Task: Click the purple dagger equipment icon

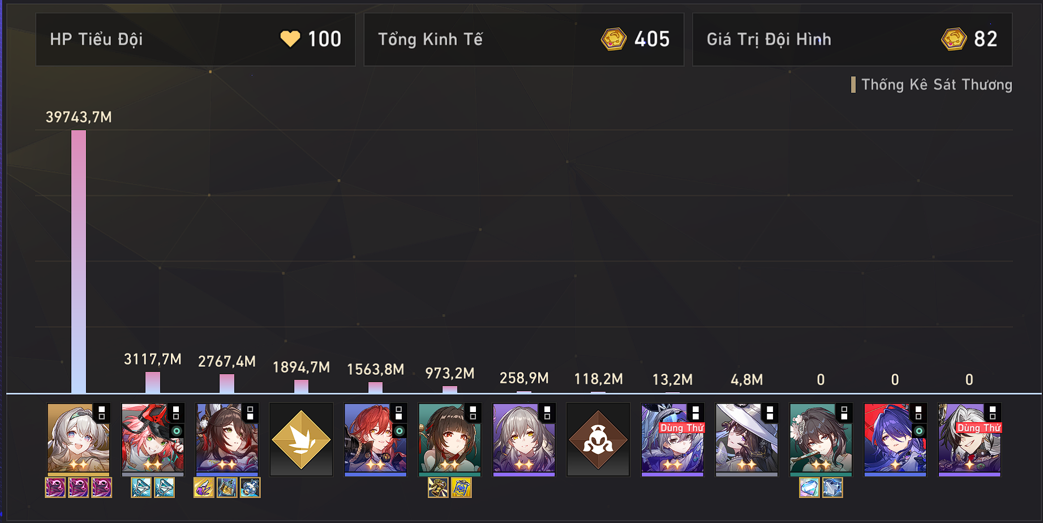Action: pos(204,487)
